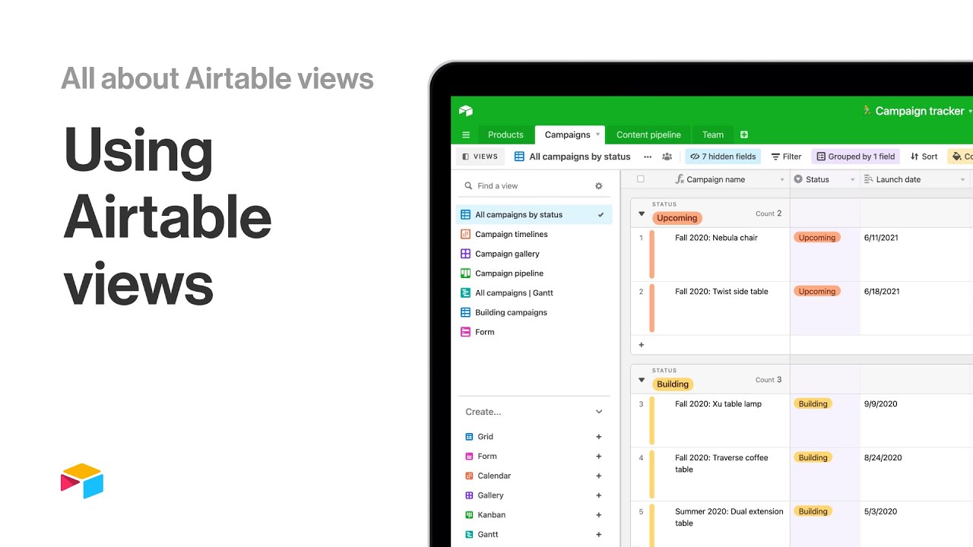Switch to the Products tab
973x547 pixels.
(x=506, y=135)
